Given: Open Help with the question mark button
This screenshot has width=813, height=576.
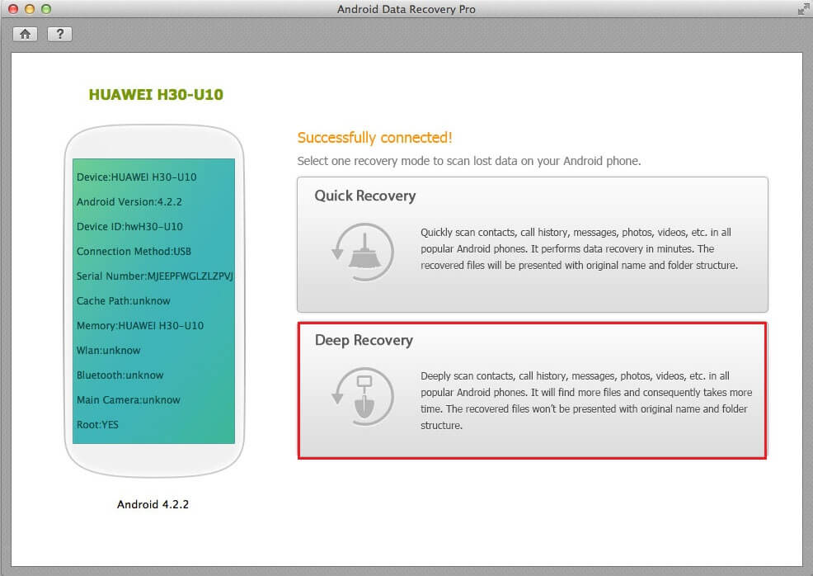Looking at the screenshot, I should 59,34.
